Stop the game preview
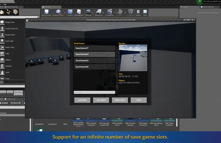Screen dimensions: 221x143 pos(145,13)
